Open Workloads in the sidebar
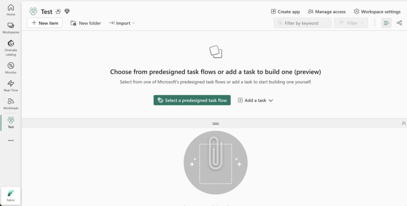The image size is (407, 206). [11, 104]
